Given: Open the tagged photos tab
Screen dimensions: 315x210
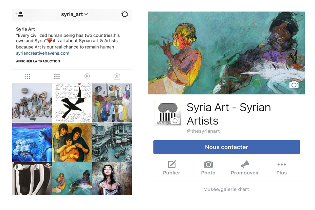Looking at the screenshot, I should [117, 76].
